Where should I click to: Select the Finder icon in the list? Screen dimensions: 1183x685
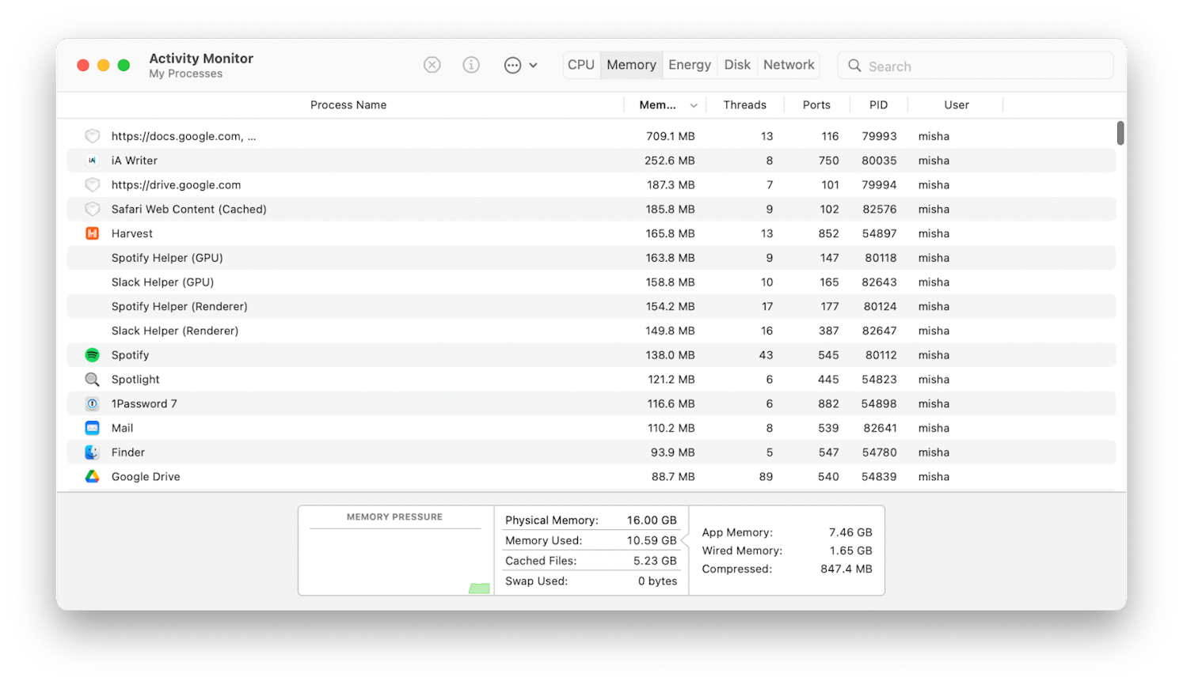click(92, 452)
